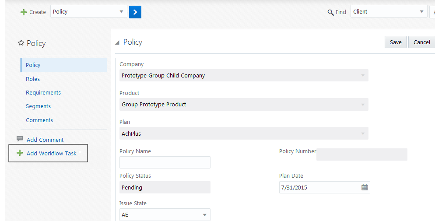Open the Find dropdown showing Client
435x221 pixels.
[421, 12]
